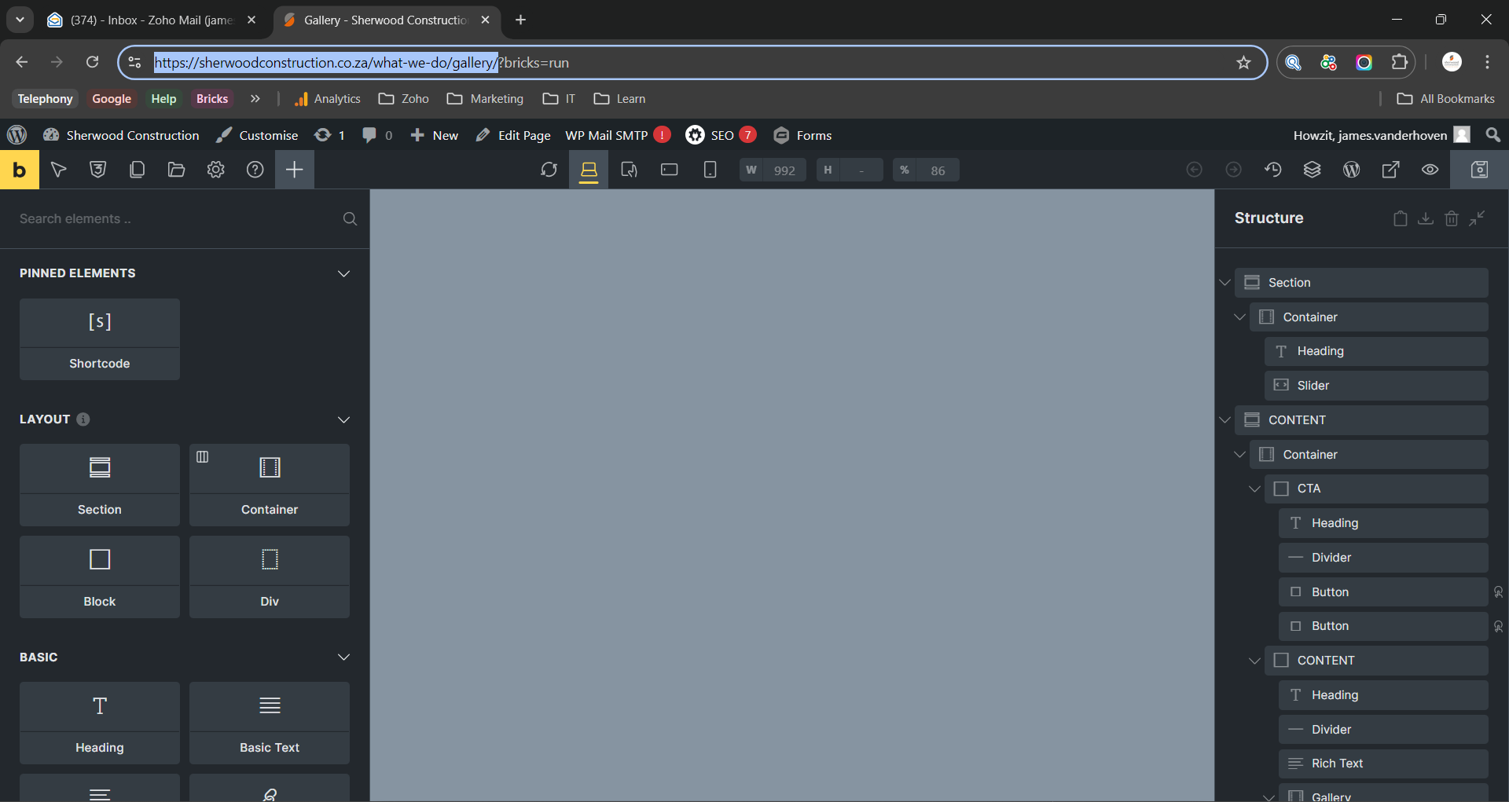Reload the canvas with the refresh icon

click(x=549, y=170)
